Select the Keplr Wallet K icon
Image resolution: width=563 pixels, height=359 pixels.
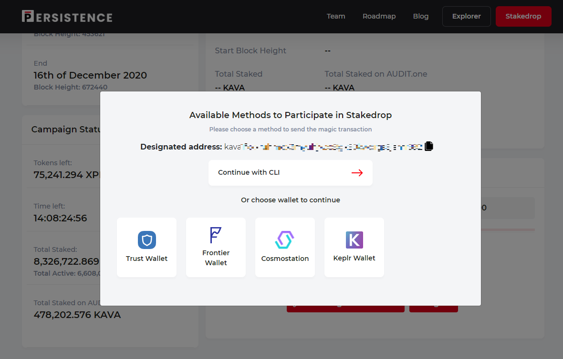pyautogui.click(x=354, y=239)
